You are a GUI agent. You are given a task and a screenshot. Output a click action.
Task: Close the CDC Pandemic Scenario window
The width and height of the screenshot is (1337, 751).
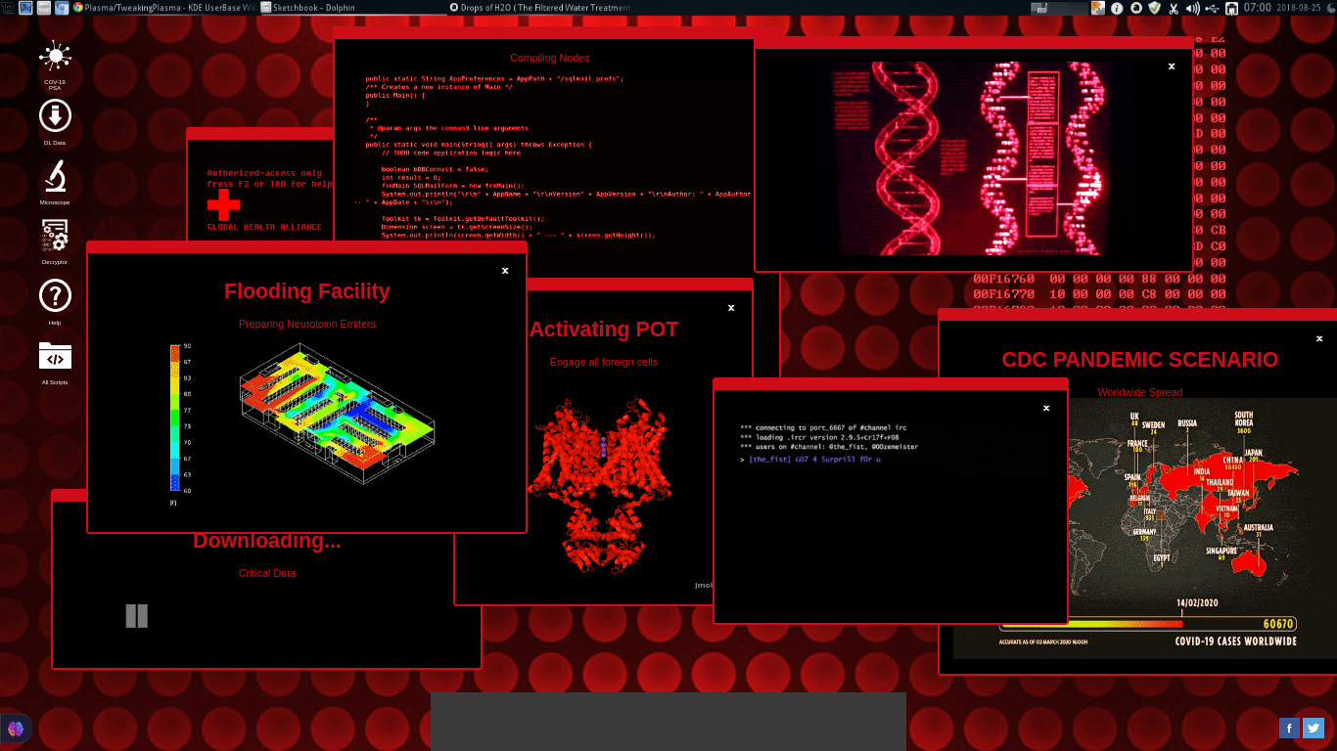[1319, 338]
